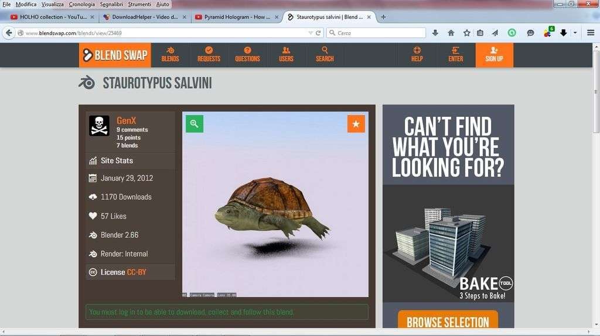Image resolution: width=600 pixels, height=336 pixels.
Task: Open the Strumenti menu
Action: 139,4
